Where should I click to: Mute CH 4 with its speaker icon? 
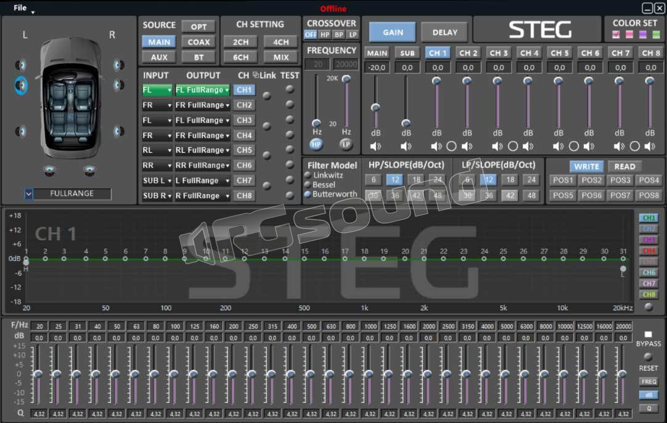click(528, 147)
